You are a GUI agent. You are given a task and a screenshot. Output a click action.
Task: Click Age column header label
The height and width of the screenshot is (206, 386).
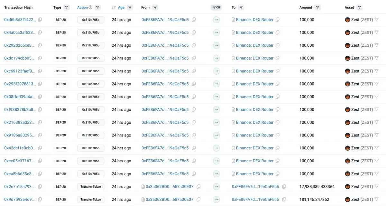pos(121,7)
